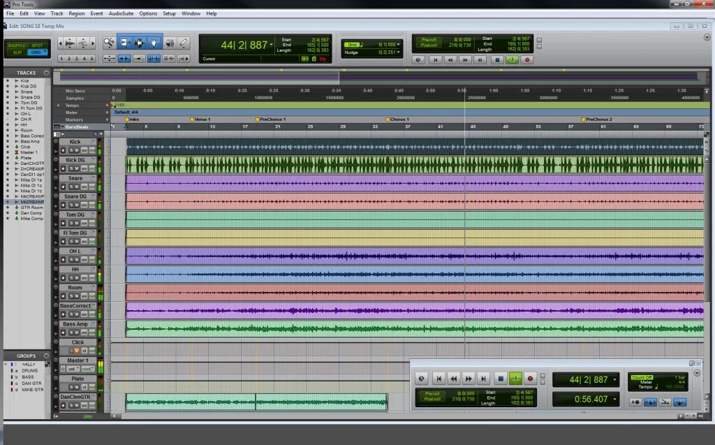
Task: Open the Event menu
Action: click(96, 13)
